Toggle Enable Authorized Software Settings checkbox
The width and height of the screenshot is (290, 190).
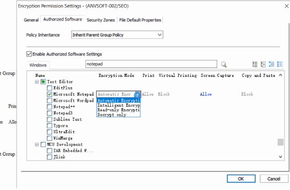tap(29, 54)
